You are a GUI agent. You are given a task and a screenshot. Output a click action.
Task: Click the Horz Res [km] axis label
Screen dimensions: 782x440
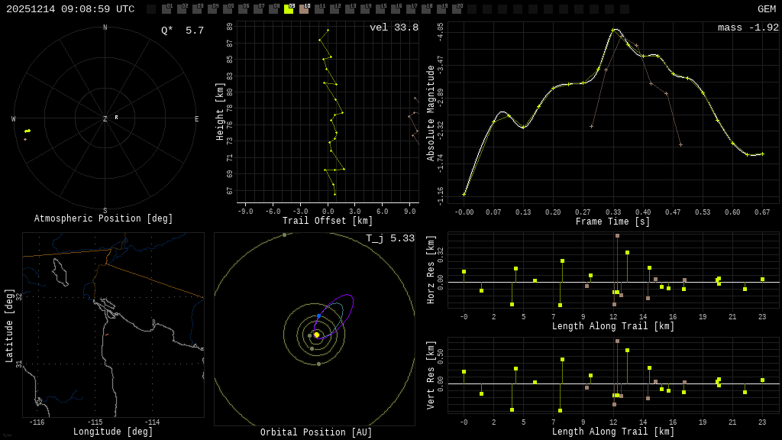coord(431,270)
